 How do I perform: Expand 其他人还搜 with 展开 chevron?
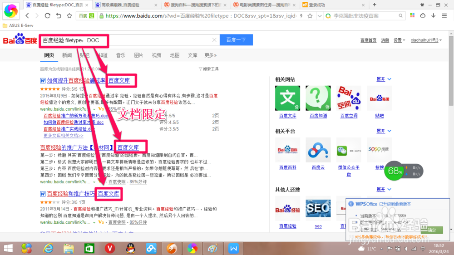point(384,190)
